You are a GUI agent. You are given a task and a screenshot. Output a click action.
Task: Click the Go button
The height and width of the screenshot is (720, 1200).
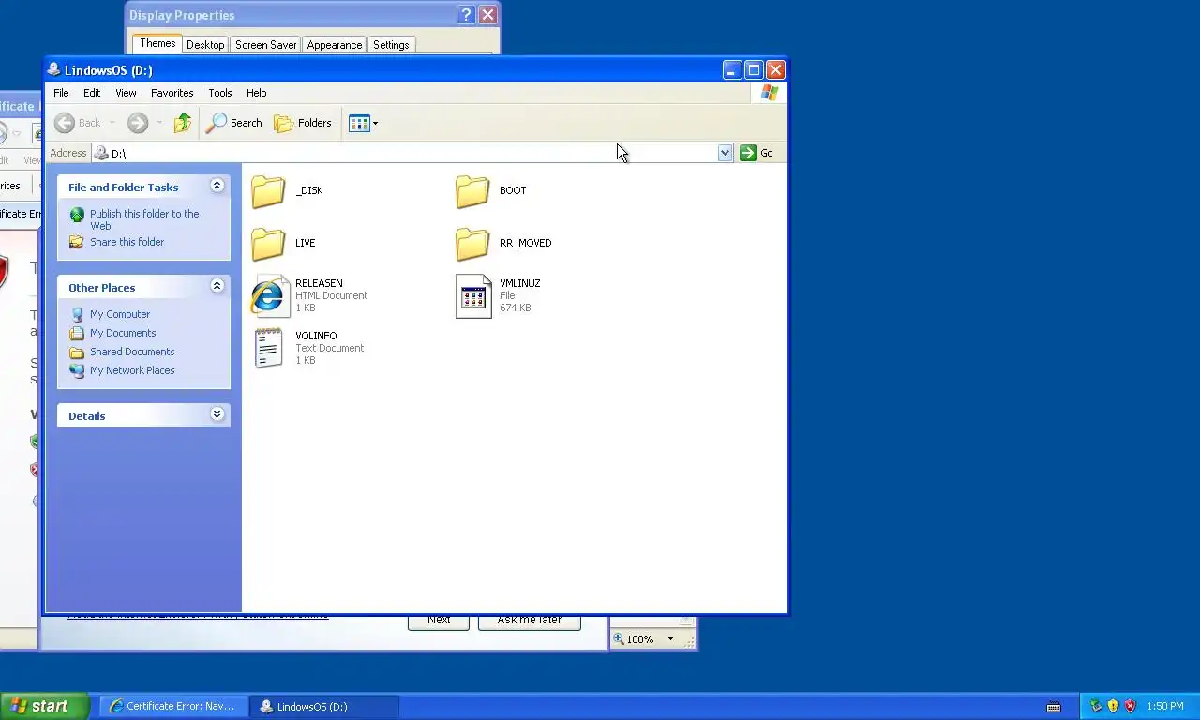point(757,153)
